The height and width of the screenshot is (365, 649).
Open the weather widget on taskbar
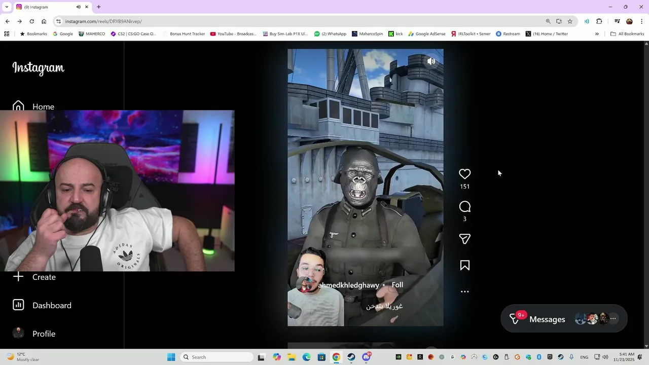[23, 357]
